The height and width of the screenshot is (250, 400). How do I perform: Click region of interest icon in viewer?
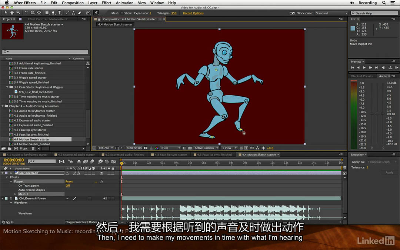pyautogui.click(x=123, y=148)
